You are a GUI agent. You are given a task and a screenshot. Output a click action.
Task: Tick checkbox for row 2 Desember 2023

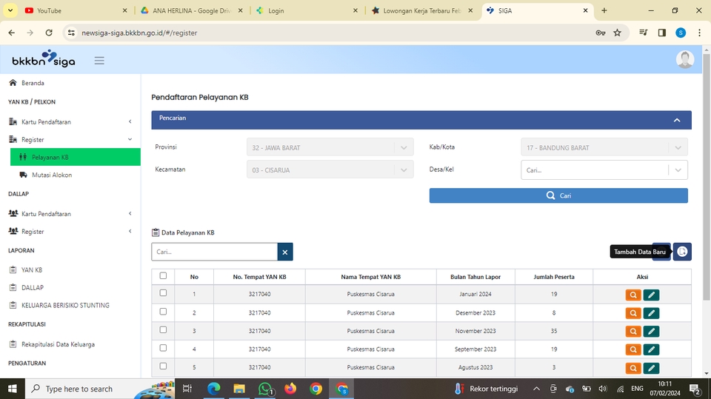[163, 312]
